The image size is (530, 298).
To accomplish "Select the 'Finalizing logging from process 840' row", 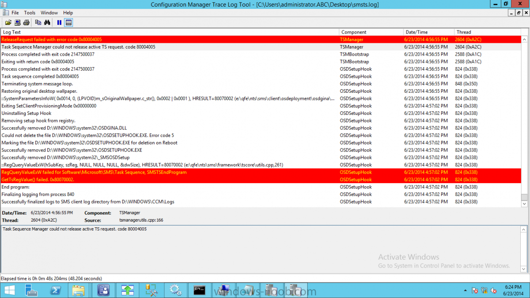I will [261, 194].
